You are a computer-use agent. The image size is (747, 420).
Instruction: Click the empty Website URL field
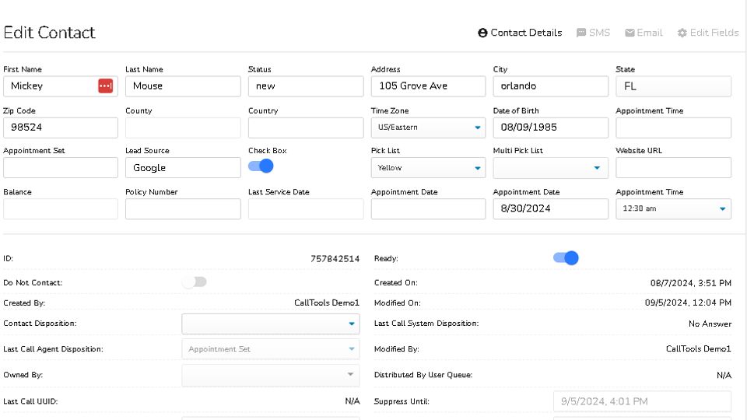[x=673, y=168]
